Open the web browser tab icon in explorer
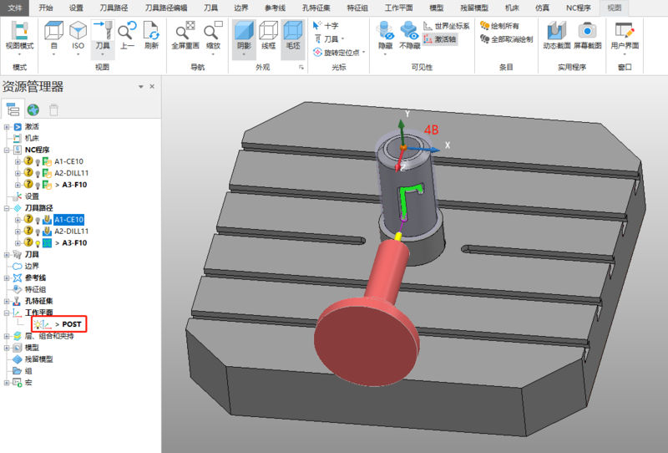This screenshot has width=668, height=453. [33, 109]
